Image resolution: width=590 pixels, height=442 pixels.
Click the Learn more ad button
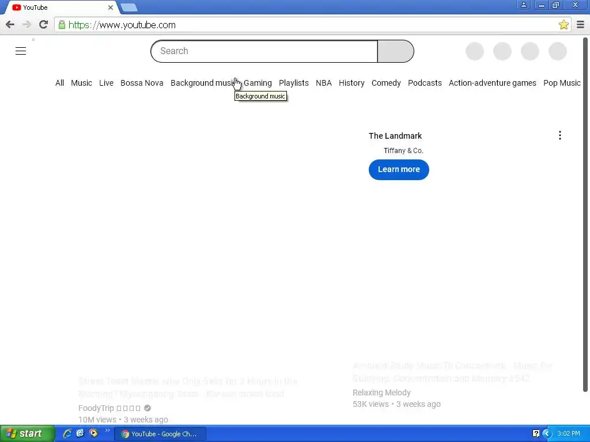click(399, 170)
